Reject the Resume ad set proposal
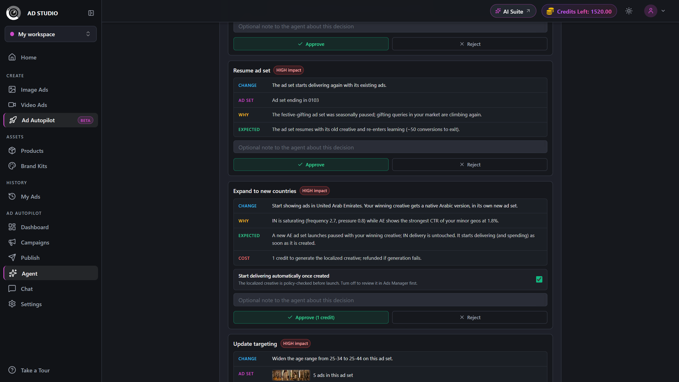Image resolution: width=679 pixels, height=382 pixels. (470, 165)
